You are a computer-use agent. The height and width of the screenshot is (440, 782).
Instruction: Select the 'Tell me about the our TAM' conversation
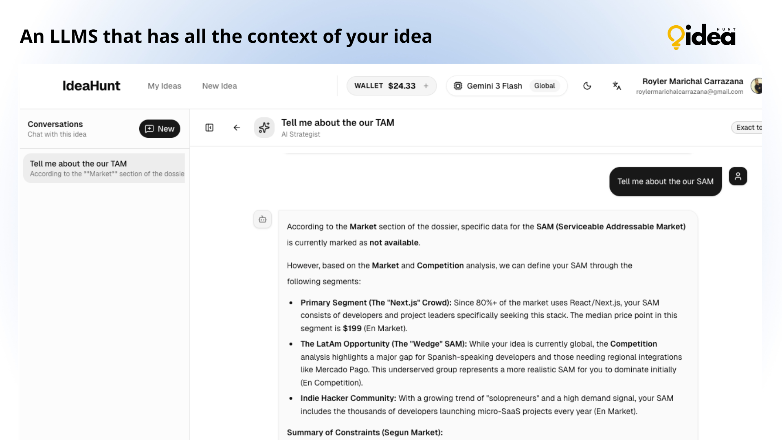tap(104, 168)
